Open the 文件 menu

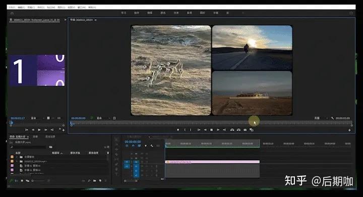pyautogui.click(x=12, y=8)
